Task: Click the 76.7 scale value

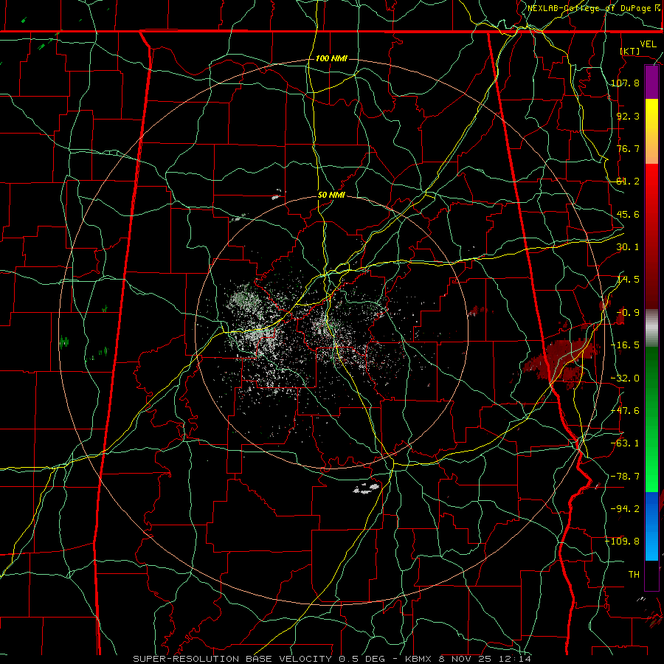Action: 628,148
